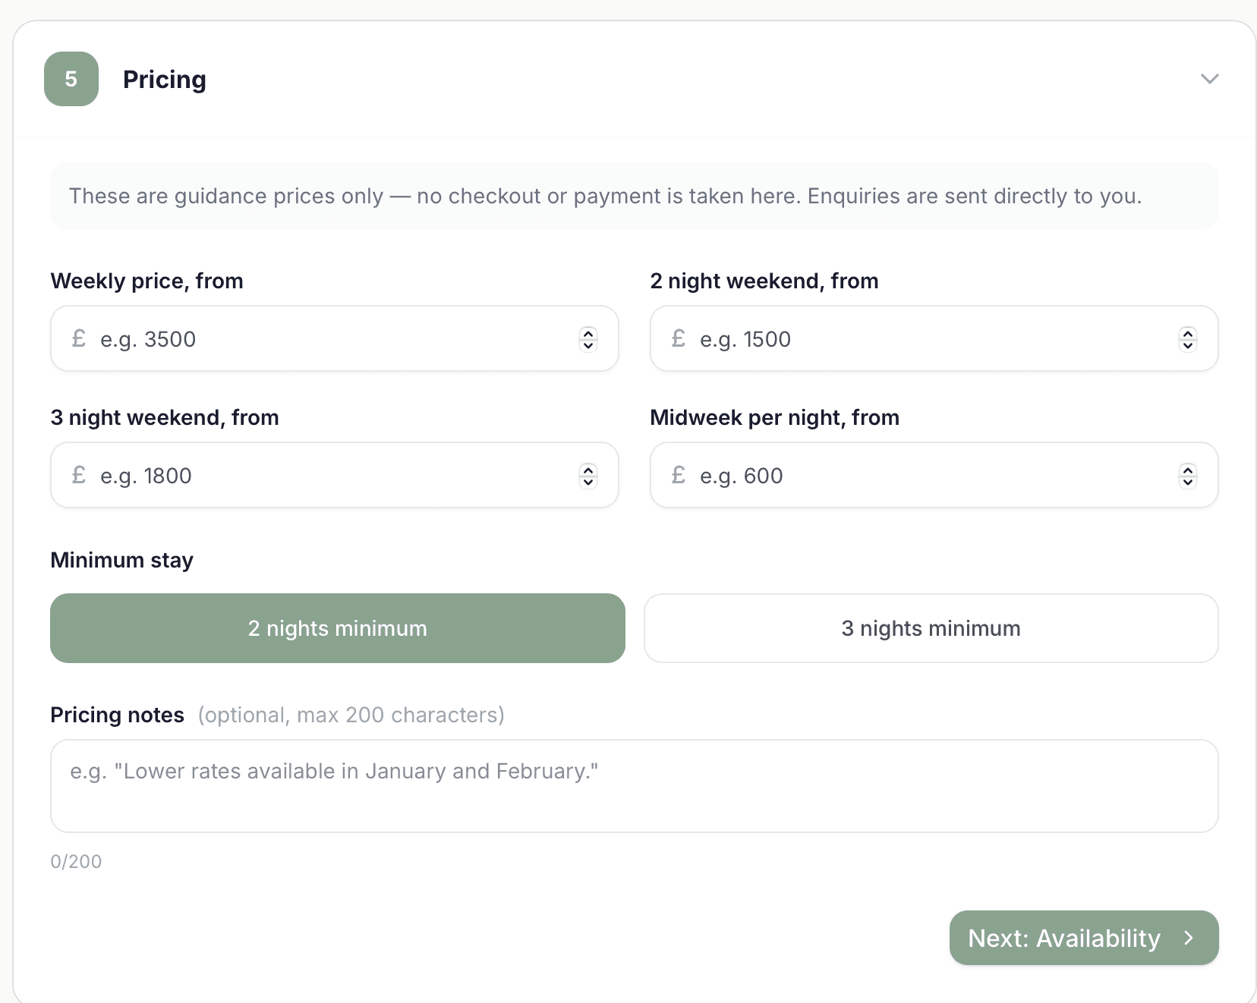This screenshot has height=1003, width=1257.
Task: Select the 2 nights minimum option
Action: point(338,628)
